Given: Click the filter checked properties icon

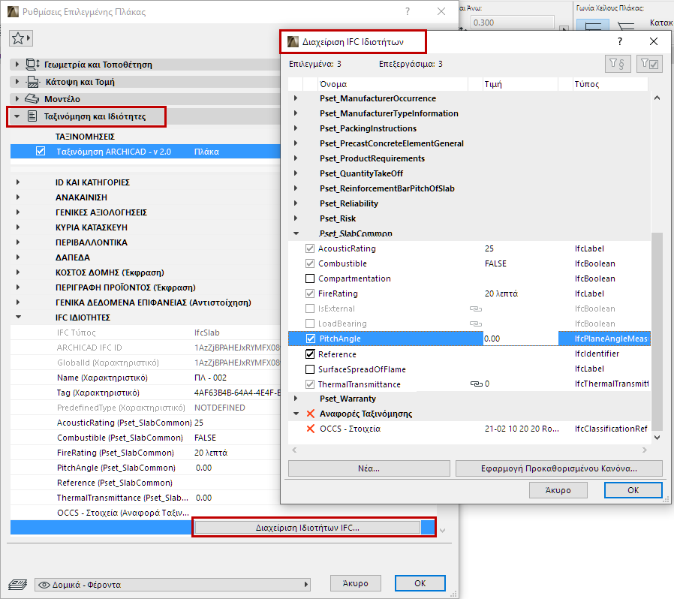Looking at the screenshot, I should coord(649,64).
